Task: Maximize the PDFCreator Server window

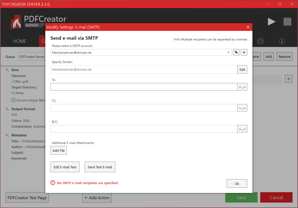Action: (x=280, y=4)
